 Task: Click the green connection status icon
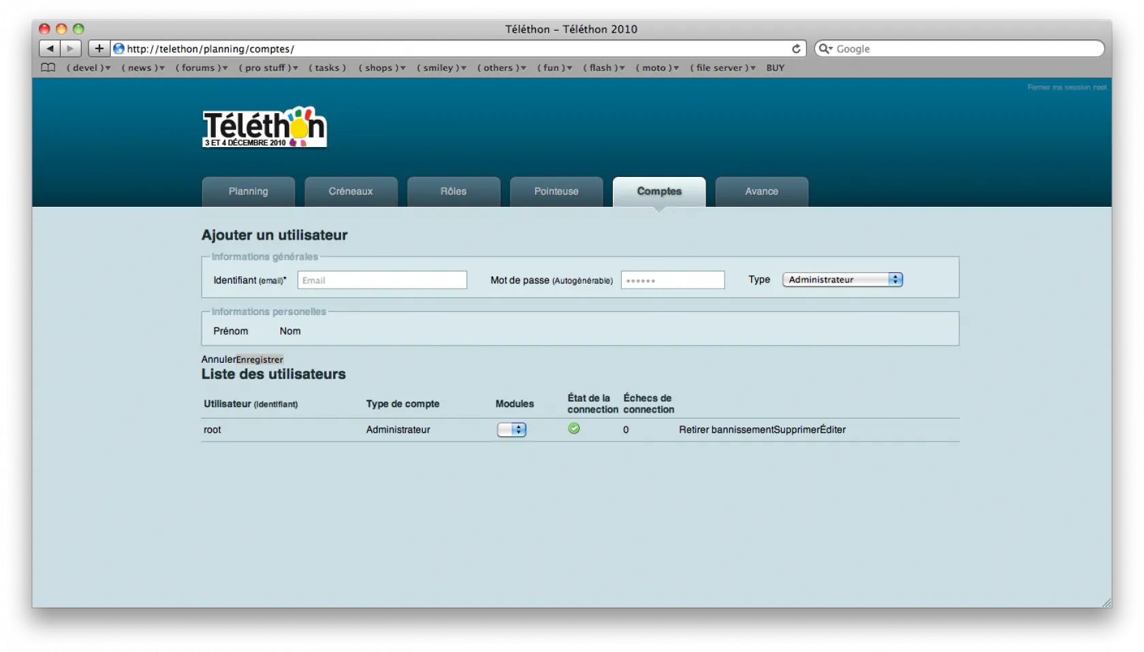tap(574, 429)
